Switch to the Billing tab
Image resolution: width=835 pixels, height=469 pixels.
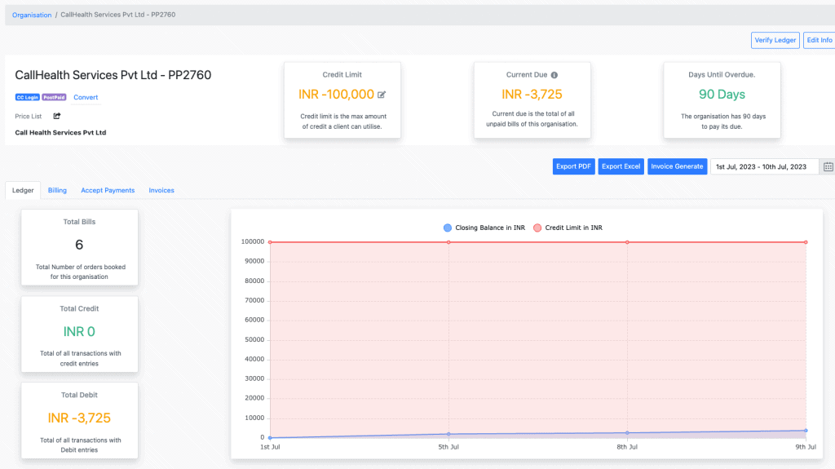[57, 190]
